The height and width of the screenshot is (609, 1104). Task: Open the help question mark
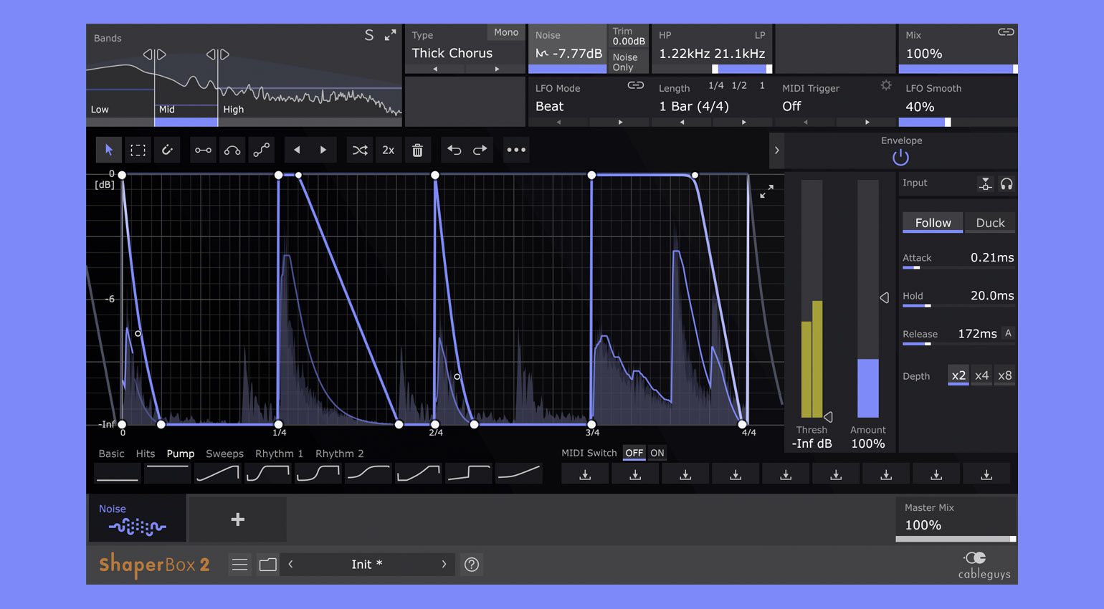click(x=472, y=565)
